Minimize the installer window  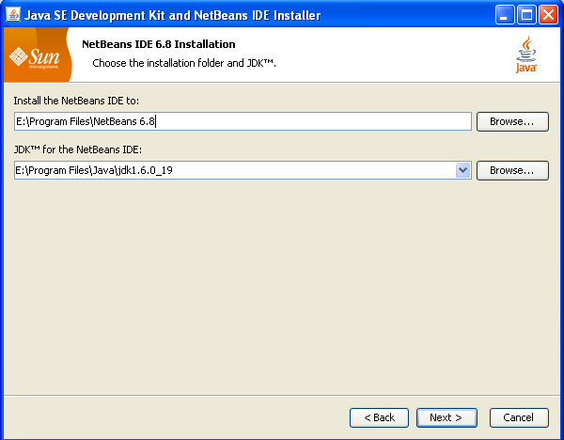pos(505,15)
